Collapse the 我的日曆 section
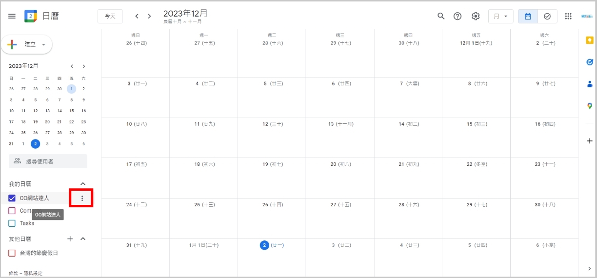The width and height of the screenshot is (597, 278). point(82,184)
